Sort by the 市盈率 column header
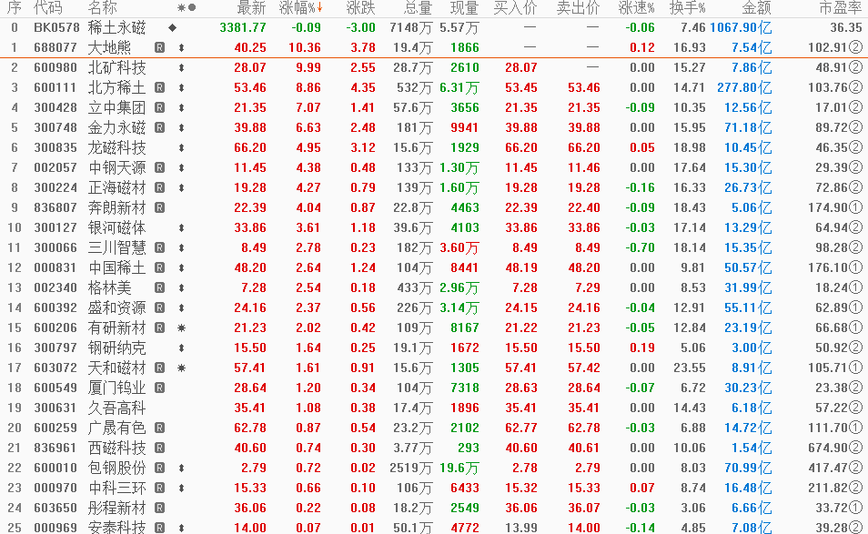The image size is (868, 534). (x=841, y=8)
